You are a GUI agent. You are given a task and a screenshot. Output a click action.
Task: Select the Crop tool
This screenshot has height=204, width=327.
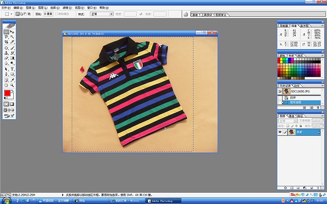pyautogui.click(x=6, y=42)
